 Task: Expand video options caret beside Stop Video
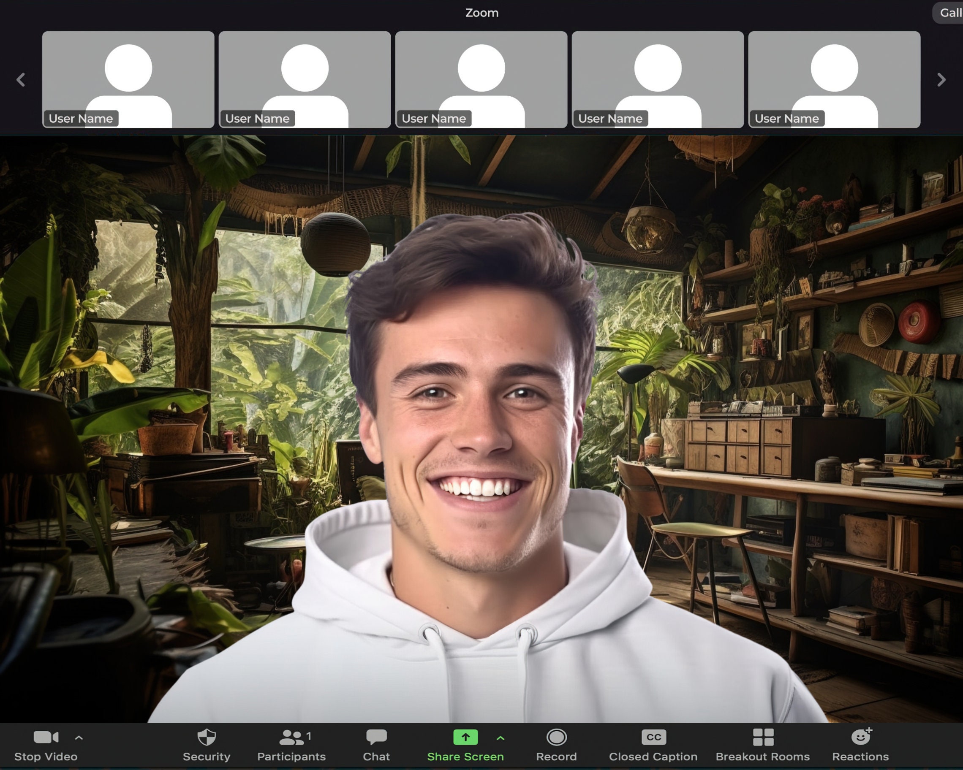(x=79, y=738)
